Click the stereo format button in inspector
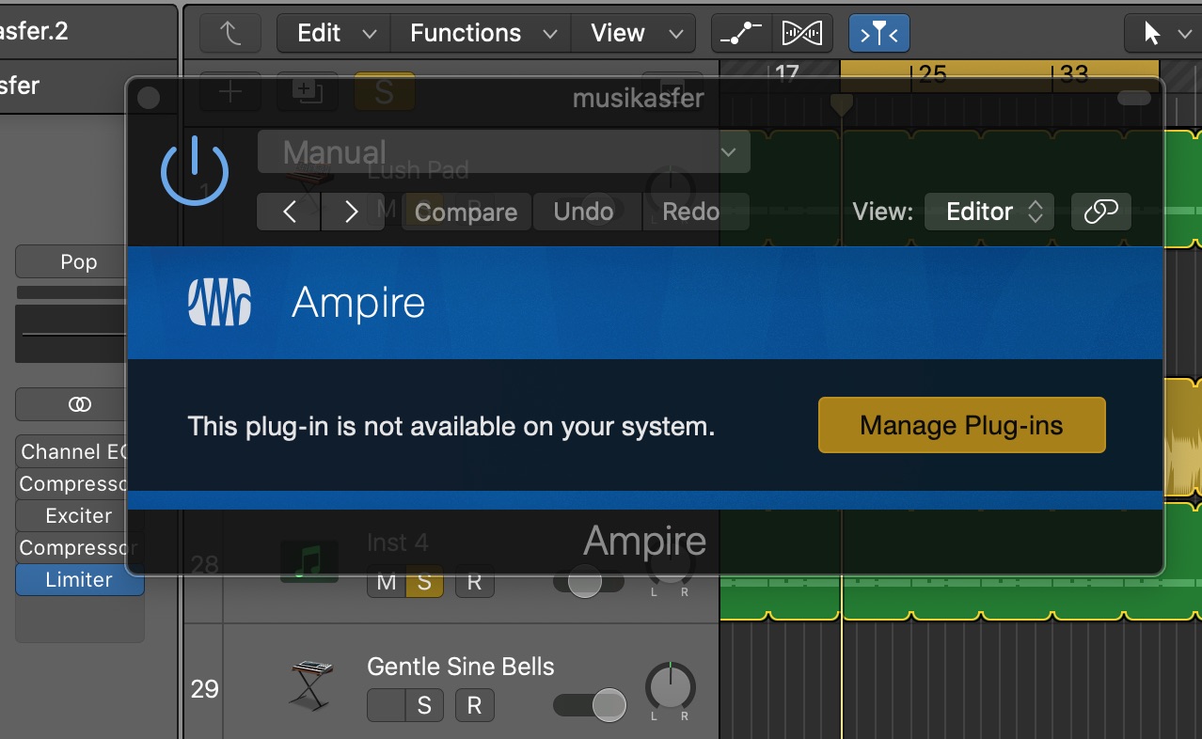Image resolution: width=1202 pixels, height=739 pixels. click(79, 404)
